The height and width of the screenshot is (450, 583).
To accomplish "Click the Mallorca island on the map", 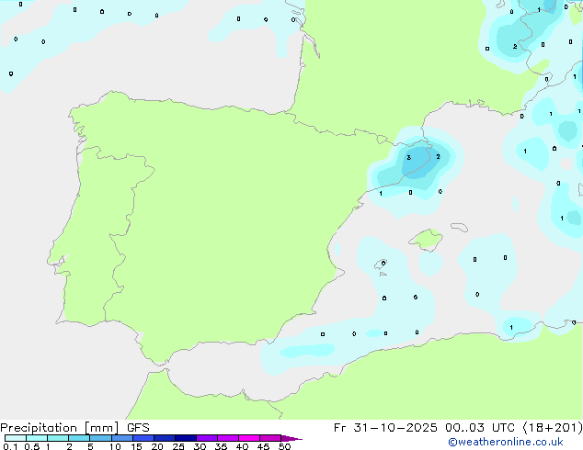I will tap(426, 240).
